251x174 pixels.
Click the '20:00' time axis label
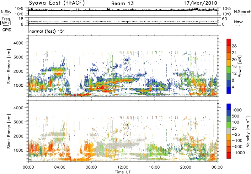[x=185, y=167]
